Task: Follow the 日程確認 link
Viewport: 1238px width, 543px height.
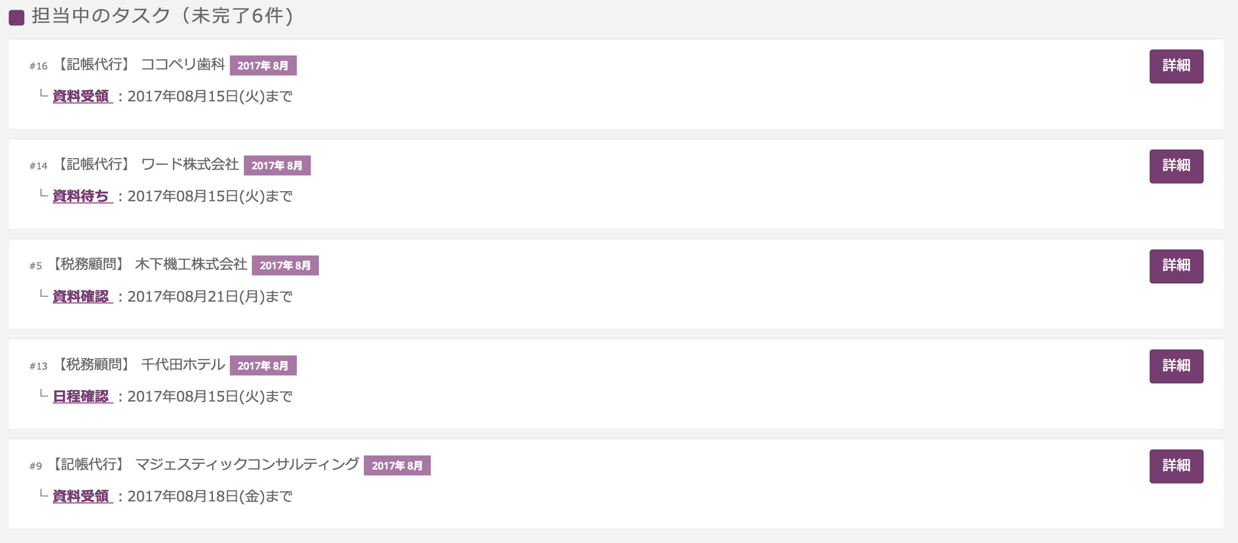Action: click(81, 396)
